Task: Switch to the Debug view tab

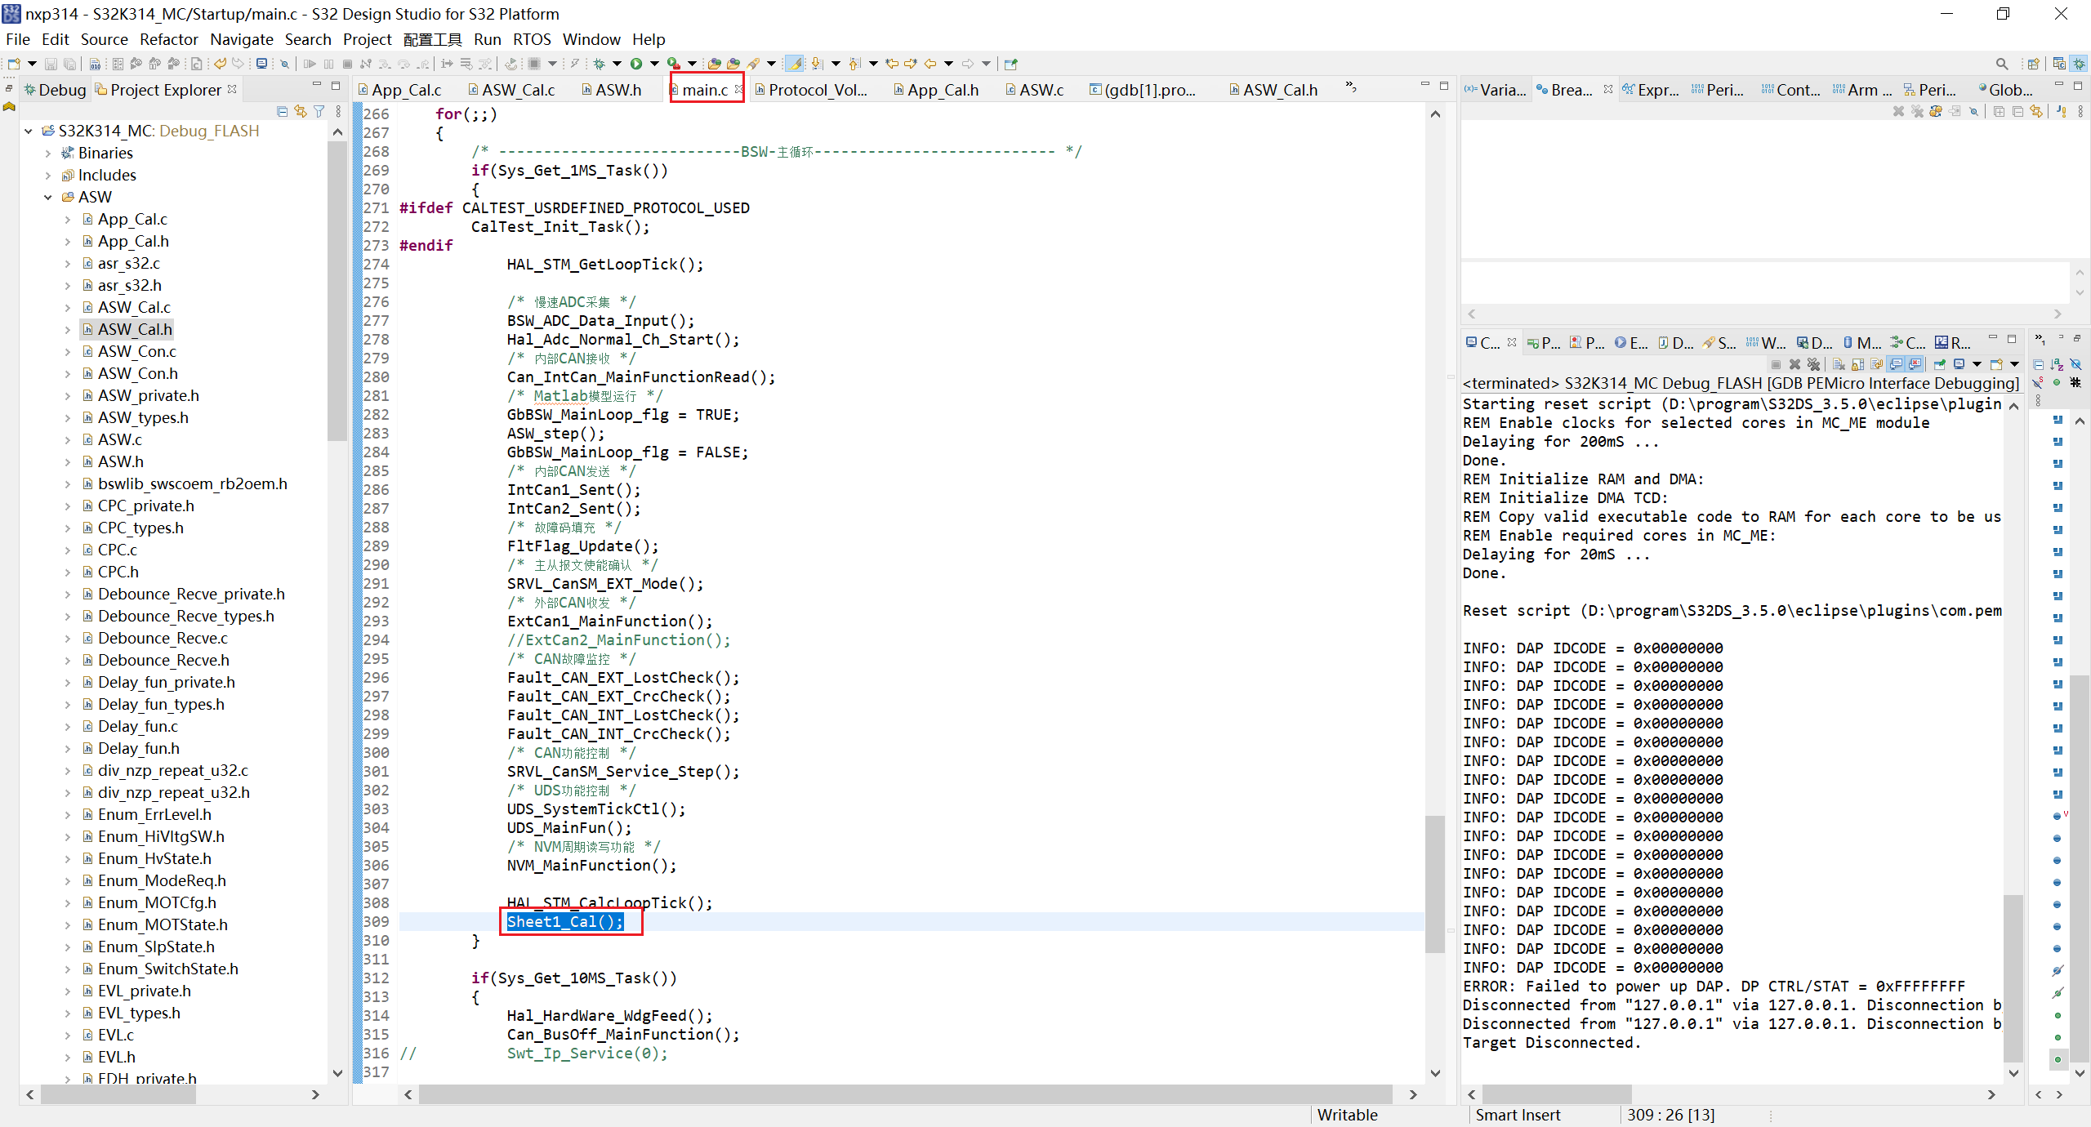Action: (55, 90)
